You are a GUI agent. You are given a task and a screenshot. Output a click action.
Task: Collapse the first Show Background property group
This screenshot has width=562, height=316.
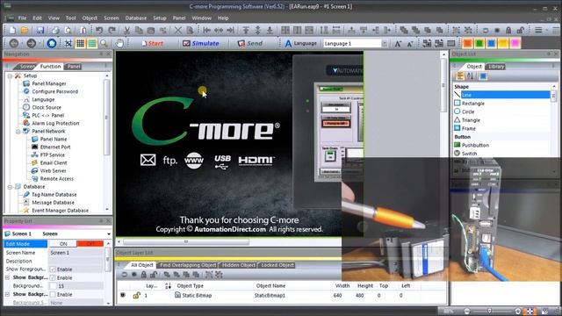(8, 277)
